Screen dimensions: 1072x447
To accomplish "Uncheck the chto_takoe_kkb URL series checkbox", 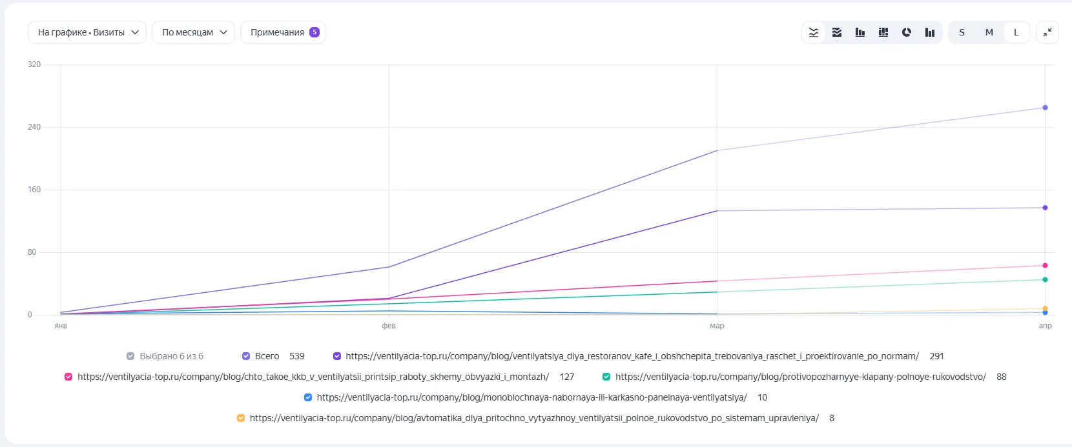I will pos(68,377).
